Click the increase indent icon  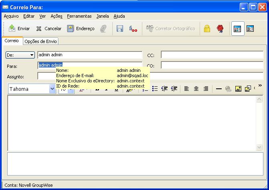174,89
